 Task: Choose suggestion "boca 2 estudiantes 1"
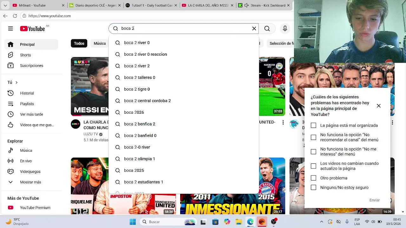[x=184, y=182]
